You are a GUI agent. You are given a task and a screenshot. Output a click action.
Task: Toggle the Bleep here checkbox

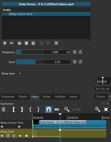[20, 74]
